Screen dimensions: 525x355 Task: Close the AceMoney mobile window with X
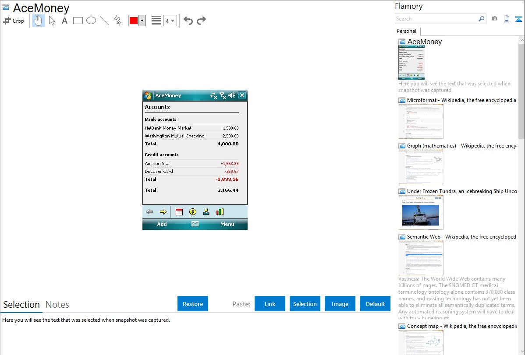click(242, 95)
